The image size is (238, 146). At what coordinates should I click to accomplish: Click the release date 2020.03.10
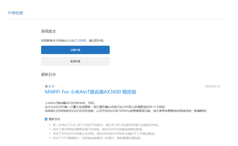[212, 86]
